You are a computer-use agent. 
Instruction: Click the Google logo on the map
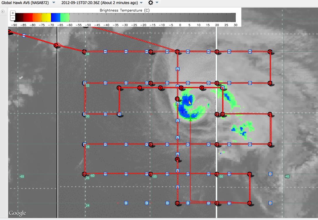coord(17,213)
